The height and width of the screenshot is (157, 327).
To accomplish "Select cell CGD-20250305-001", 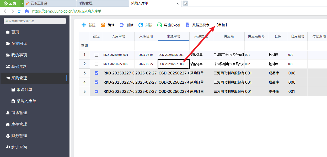I will 174,55.
